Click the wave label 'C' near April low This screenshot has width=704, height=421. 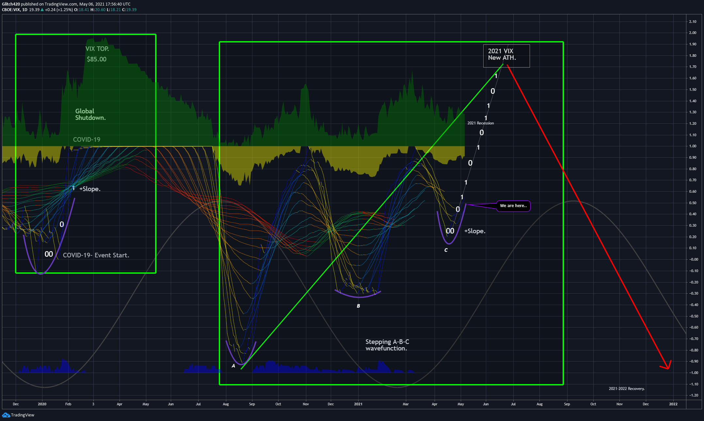446,250
